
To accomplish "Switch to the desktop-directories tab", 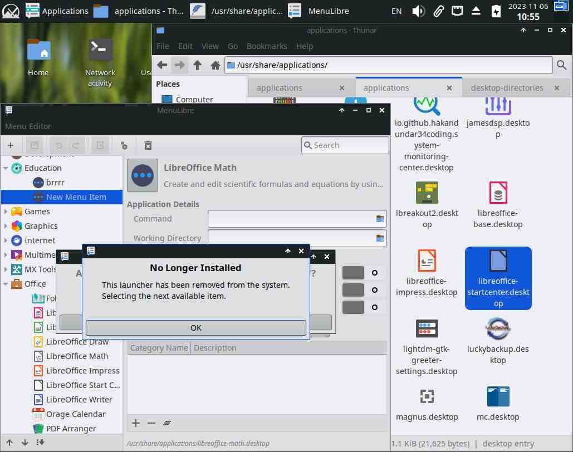I will [507, 88].
